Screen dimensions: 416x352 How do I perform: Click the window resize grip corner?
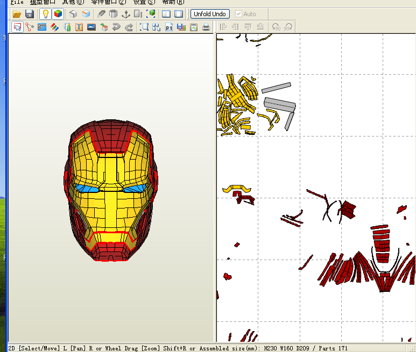click(x=413, y=349)
